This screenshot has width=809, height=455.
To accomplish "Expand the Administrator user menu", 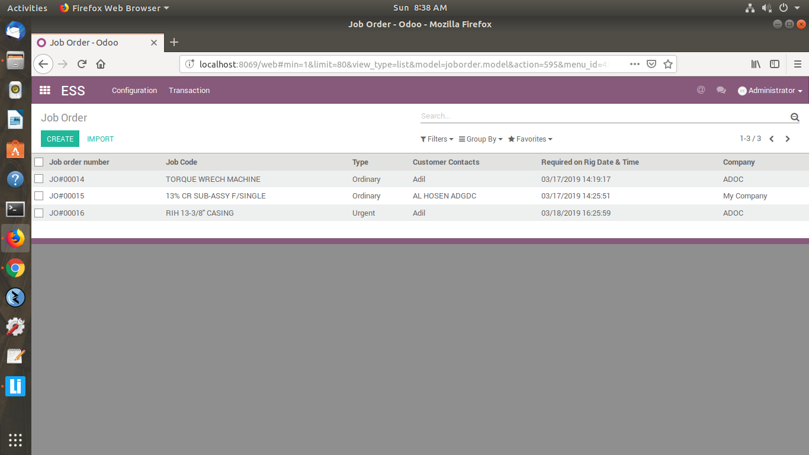I will [x=770, y=90].
